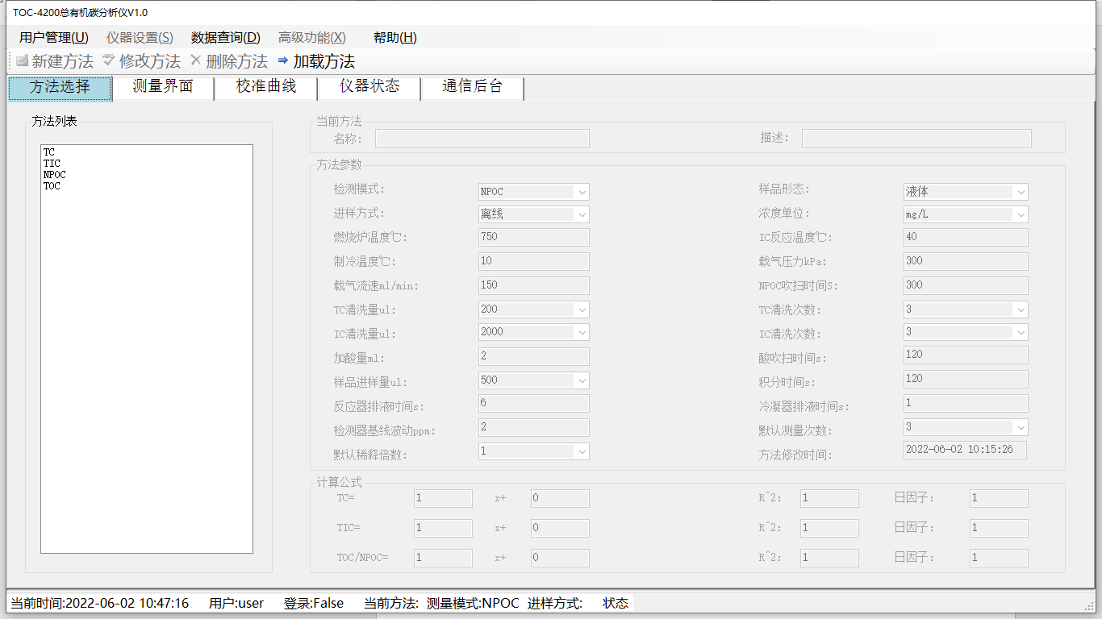The width and height of the screenshot is (1102, 619).
Task: Click the 载气流速ml/min field
Action: pos(534,285)
